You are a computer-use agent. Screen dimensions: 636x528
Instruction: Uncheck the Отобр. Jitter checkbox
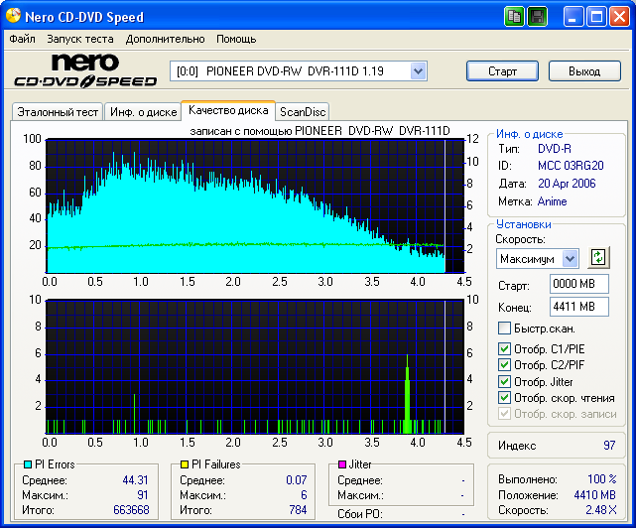(504, 381)
